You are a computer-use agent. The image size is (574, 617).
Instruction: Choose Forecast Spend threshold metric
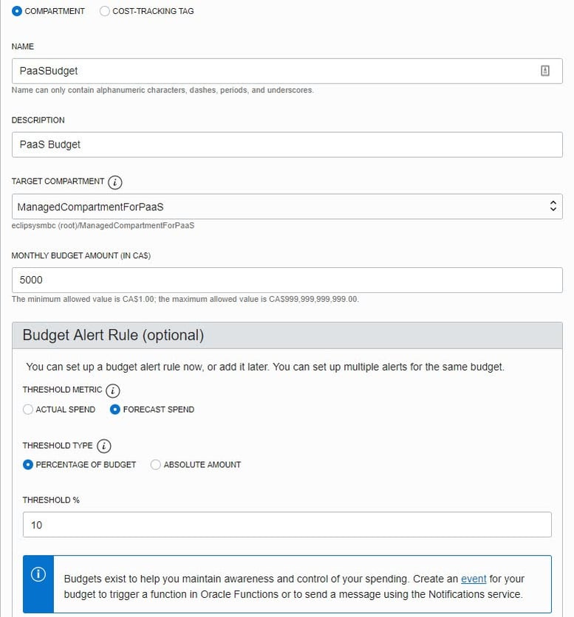[x=115, y=410]
